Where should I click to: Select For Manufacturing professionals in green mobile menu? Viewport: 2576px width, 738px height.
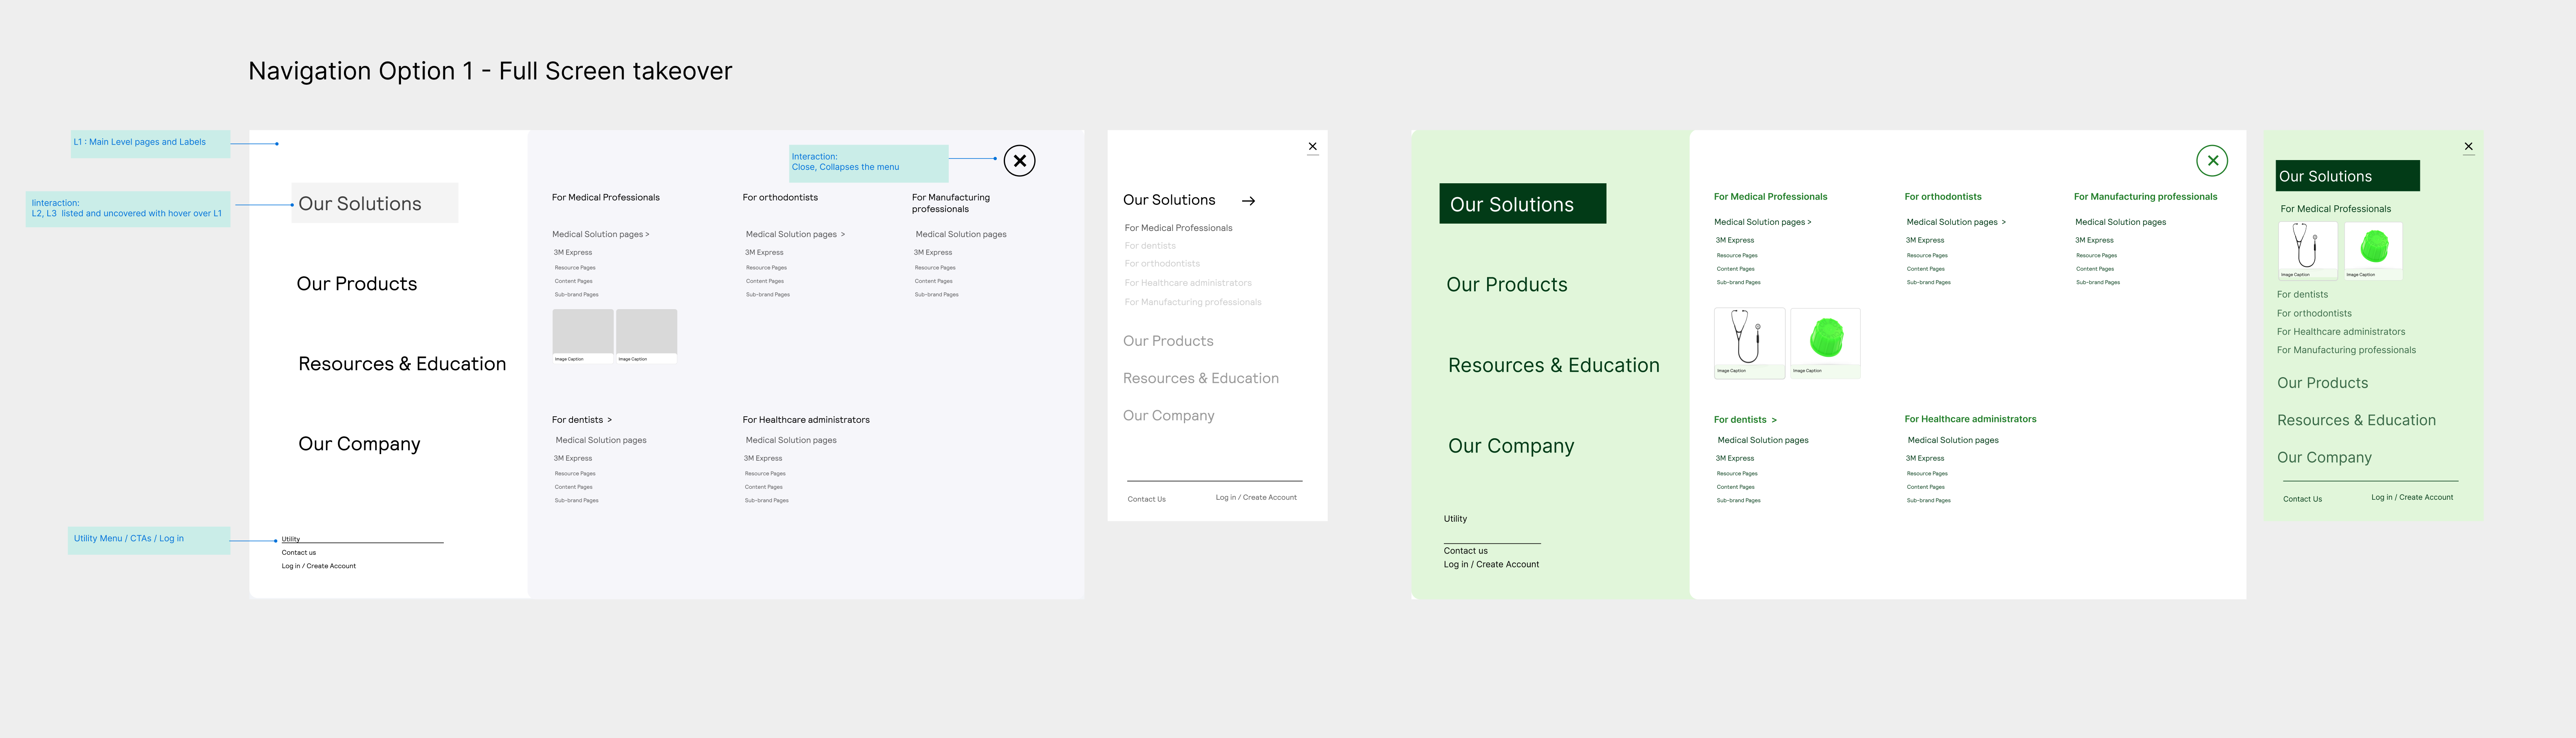pyautogui.click(x=2346, y=350)
